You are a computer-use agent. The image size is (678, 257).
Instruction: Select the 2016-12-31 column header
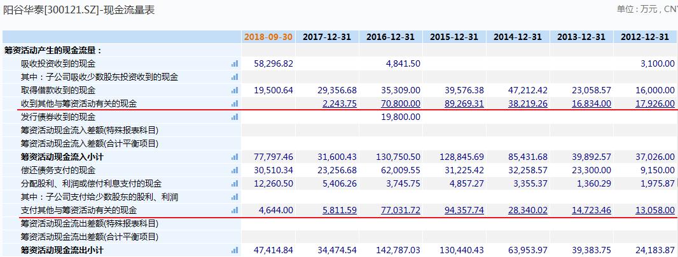click(x=393, y=37)
